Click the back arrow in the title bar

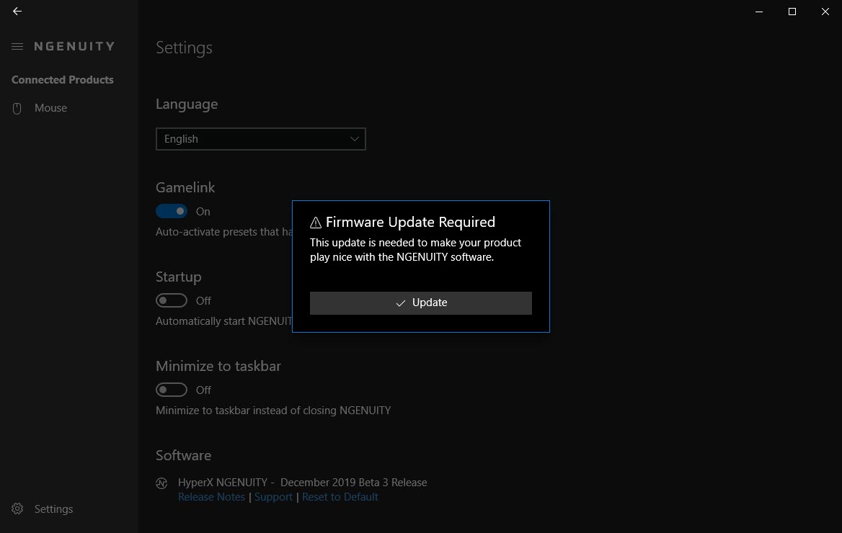click(x=17, y=12)
